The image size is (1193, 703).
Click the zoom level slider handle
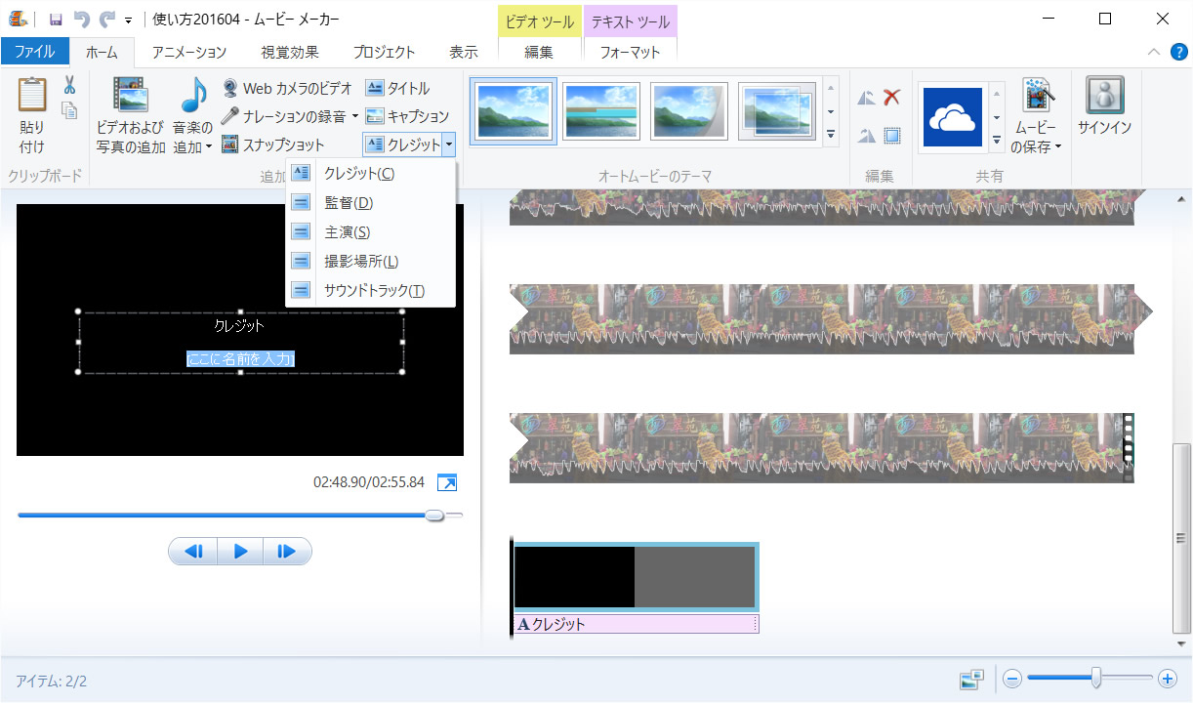(x=1097, y=678)
